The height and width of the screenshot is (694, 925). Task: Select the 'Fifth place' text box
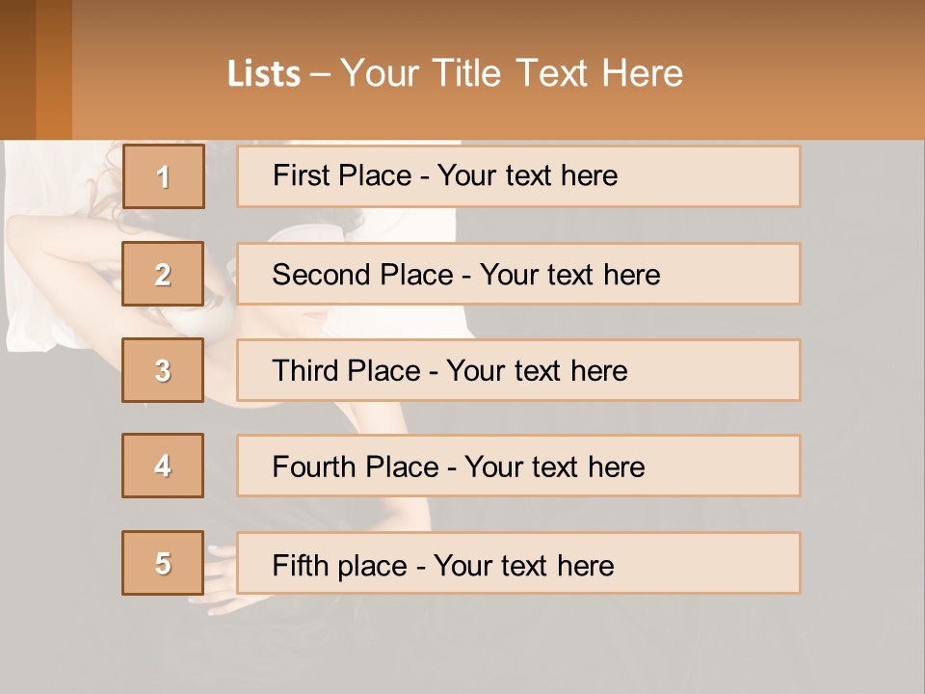pos(518,563)
